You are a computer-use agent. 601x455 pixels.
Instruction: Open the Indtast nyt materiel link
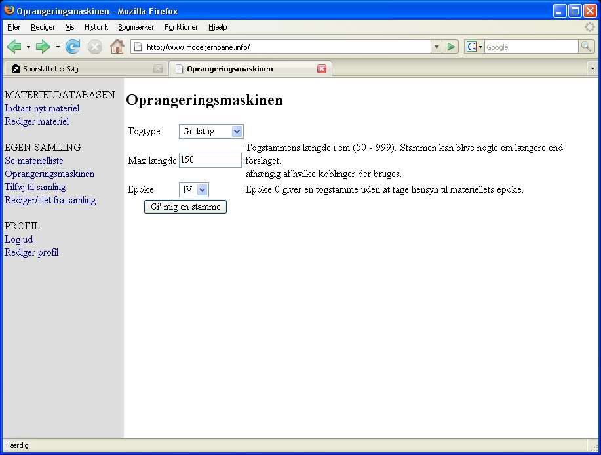point(42,108)
